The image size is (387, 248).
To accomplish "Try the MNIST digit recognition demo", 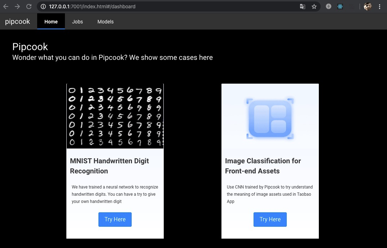I will [x=115, y=220].
